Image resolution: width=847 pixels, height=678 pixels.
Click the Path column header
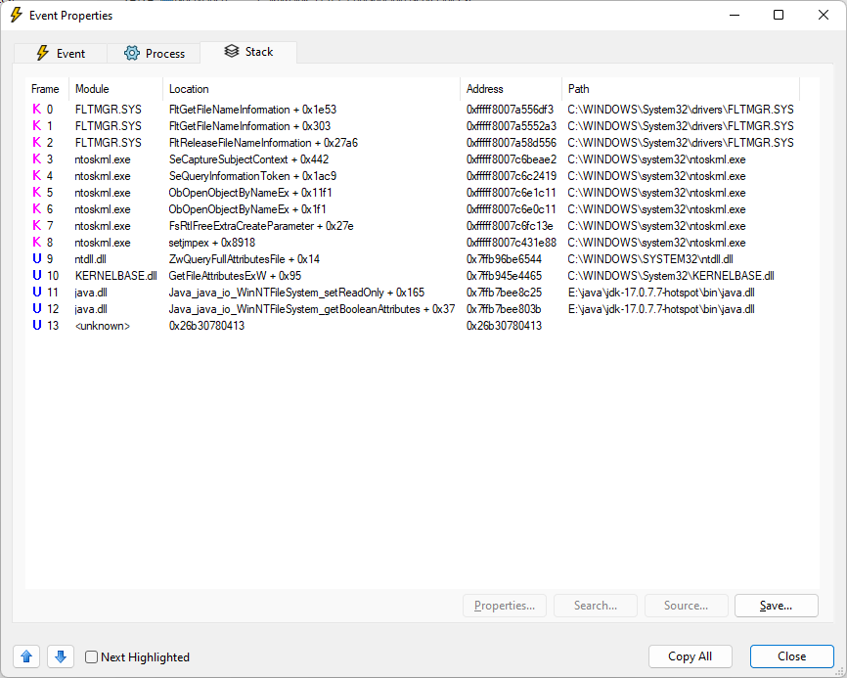click(x=578, y=88)
